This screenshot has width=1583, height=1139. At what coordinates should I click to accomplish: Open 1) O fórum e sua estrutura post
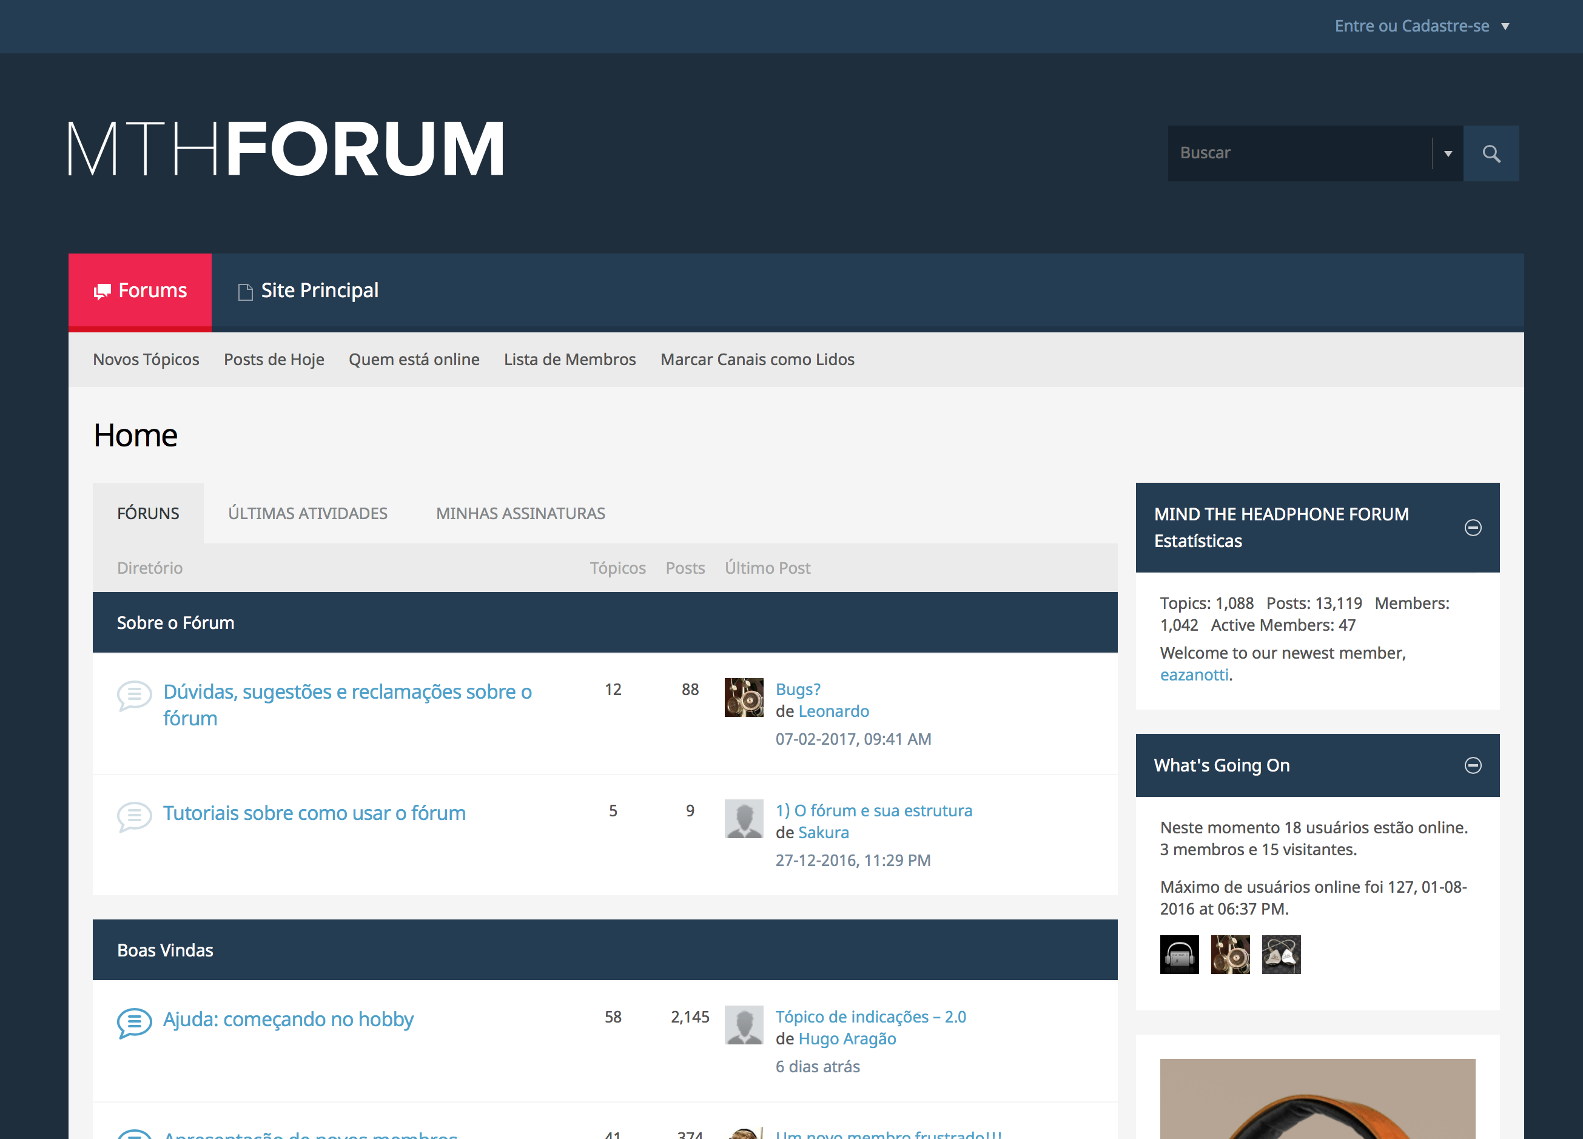[874, 811]
